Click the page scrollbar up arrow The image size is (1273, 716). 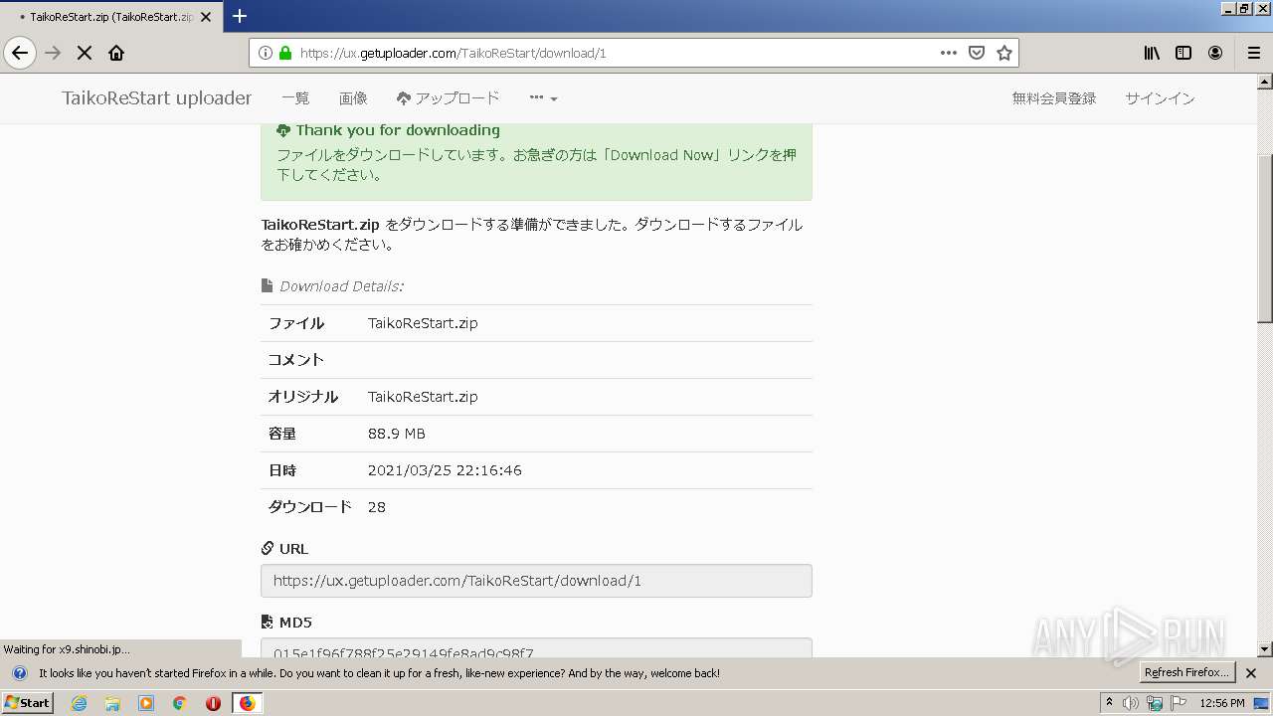[x=1265, y=80]
